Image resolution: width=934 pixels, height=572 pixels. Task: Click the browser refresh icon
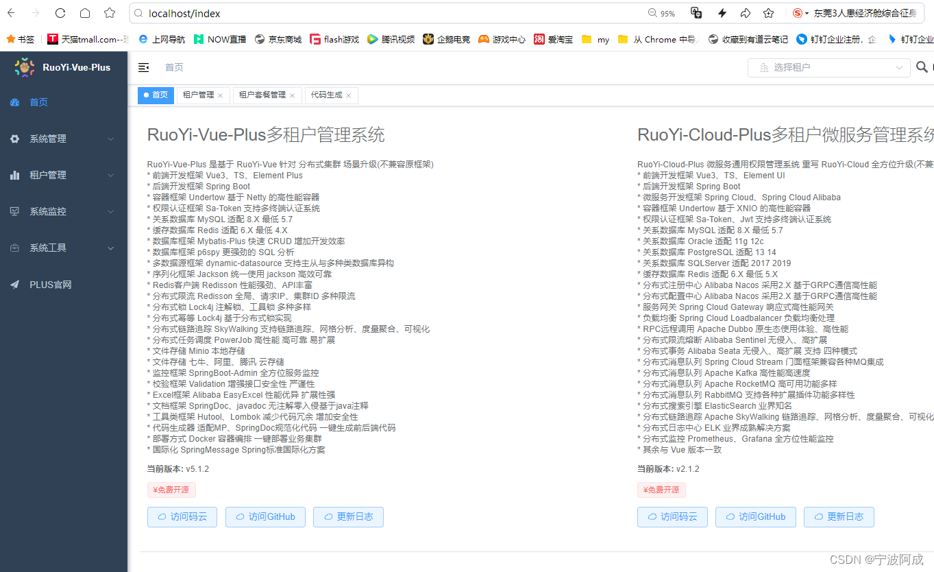[60, 12]
